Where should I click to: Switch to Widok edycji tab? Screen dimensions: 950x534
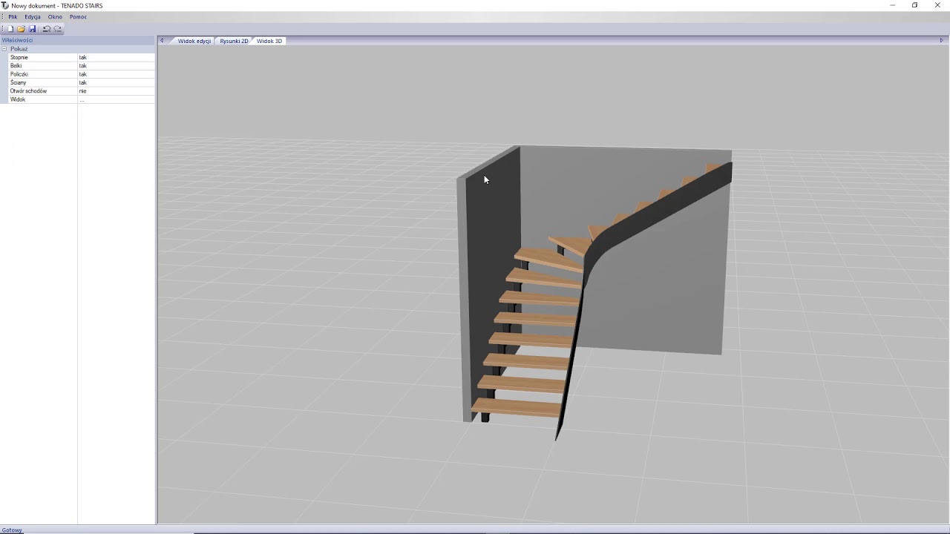(x=194, y=41)
